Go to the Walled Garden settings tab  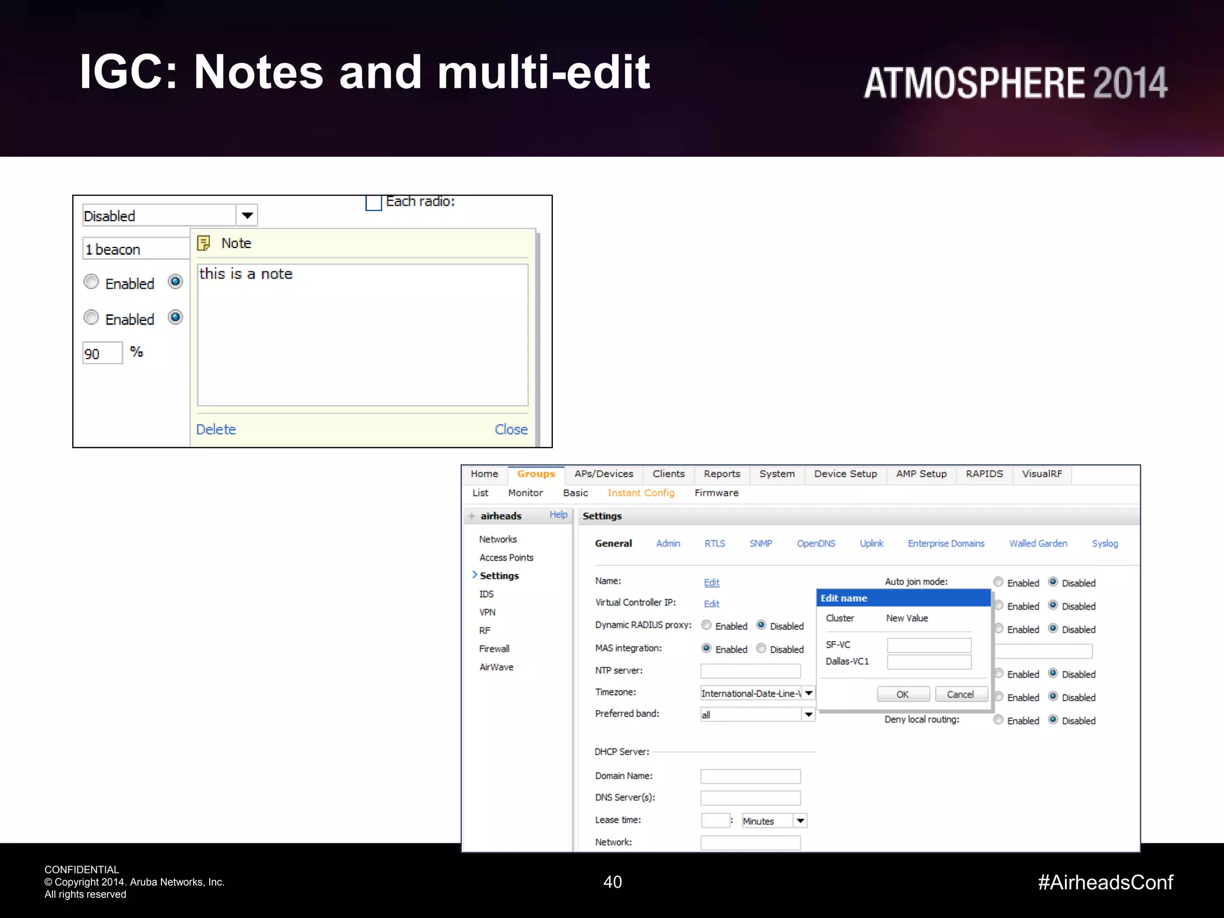[x=1038, y=543]
